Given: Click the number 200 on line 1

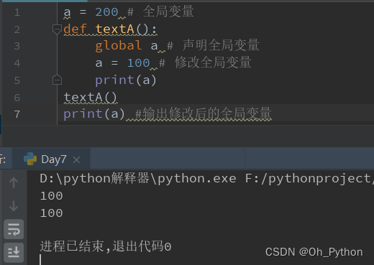Looking at the screenshot, I should pos(106,12).
